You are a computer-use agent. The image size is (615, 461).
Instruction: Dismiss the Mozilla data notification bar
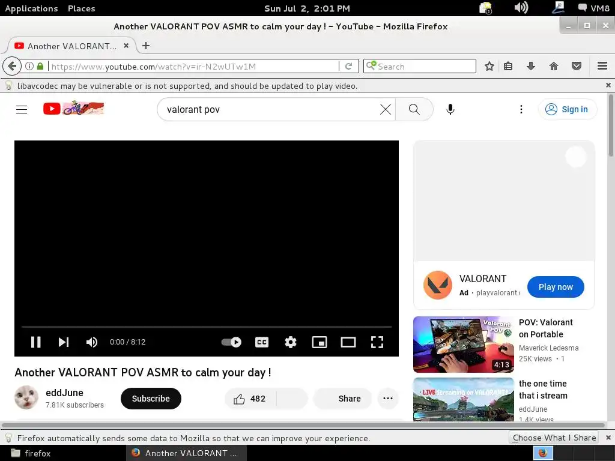[x=608, y=438]
